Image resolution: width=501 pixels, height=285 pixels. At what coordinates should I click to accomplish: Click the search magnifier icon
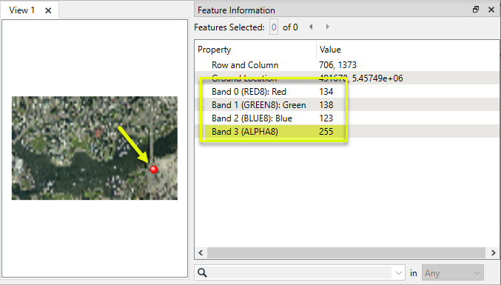202,272
